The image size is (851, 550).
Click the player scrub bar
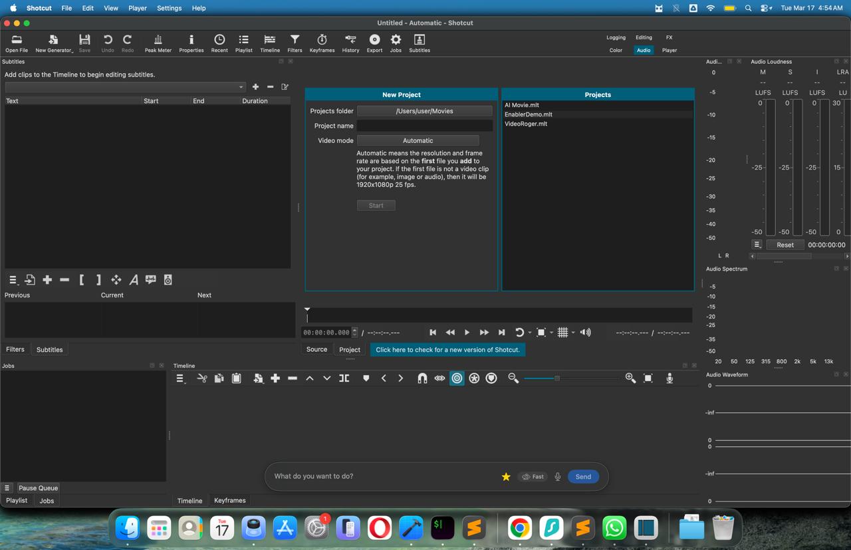pyautogui.click(x=499, y=315)
